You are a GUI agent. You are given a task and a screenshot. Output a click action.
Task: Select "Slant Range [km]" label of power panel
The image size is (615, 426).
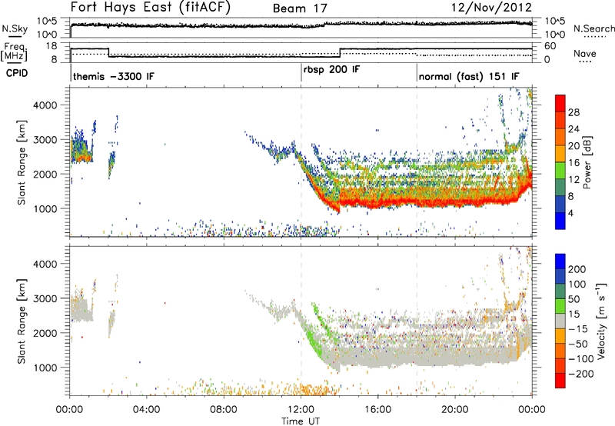coord(22,162)
